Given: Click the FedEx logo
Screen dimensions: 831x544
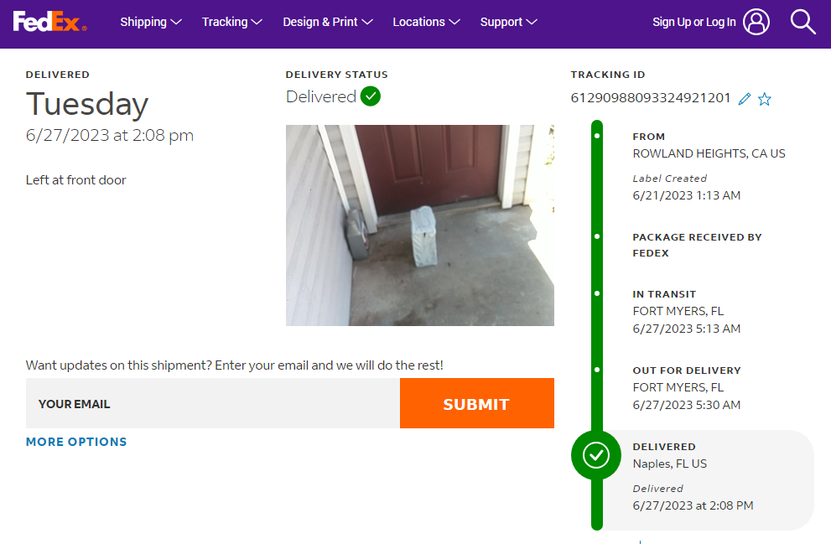Looking at the screenshot, I should [49, 22].
